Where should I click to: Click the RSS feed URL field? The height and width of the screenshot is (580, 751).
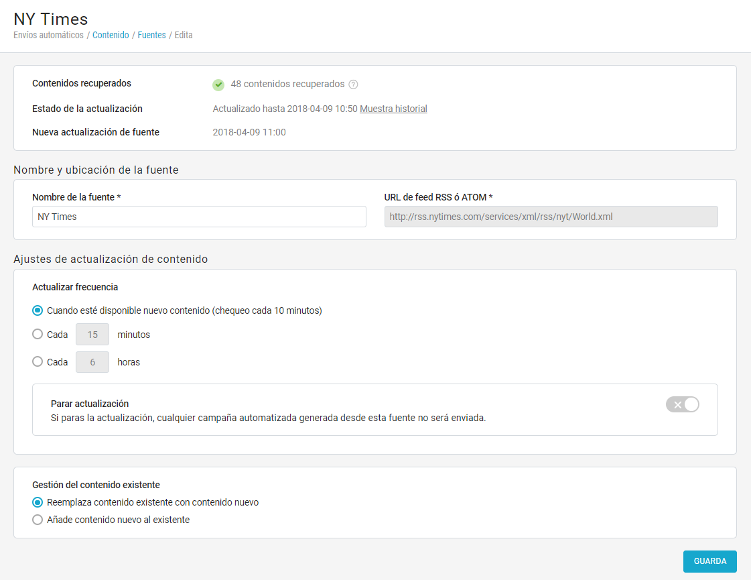tap(551, 217)
